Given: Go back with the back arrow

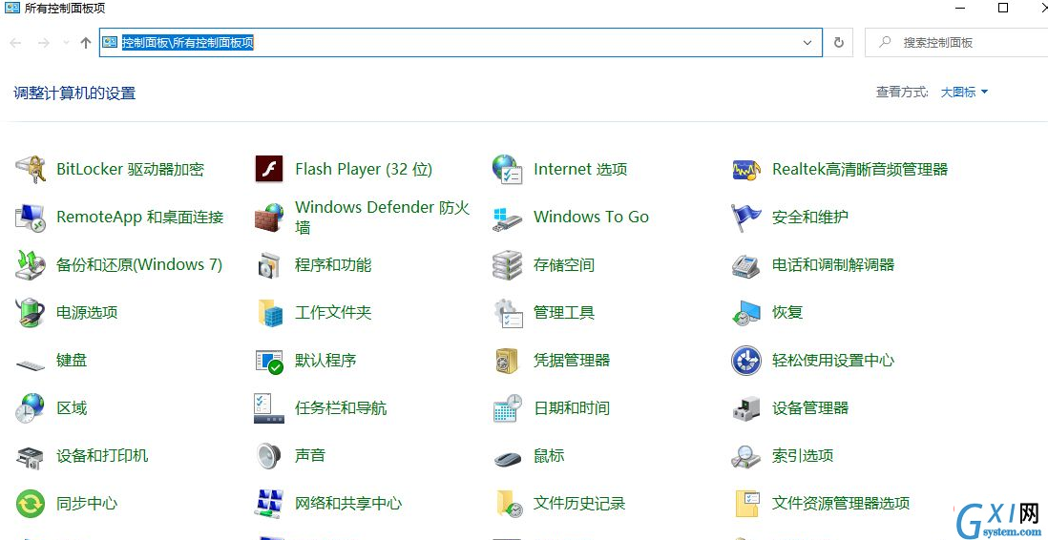Looking at the screenshot, I should (x=15, y=43).
